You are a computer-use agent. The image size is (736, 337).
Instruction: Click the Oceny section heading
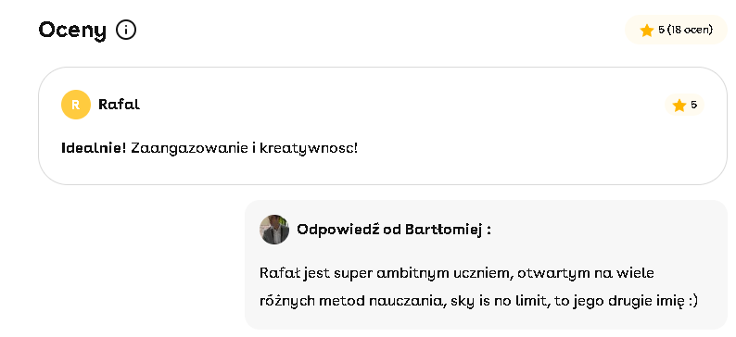pos(72,31)
